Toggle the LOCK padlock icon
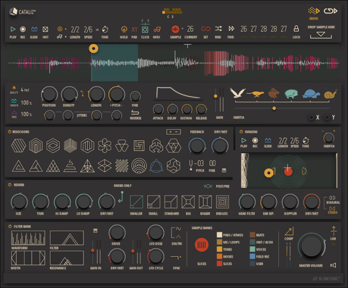 (x=296, y=29)
